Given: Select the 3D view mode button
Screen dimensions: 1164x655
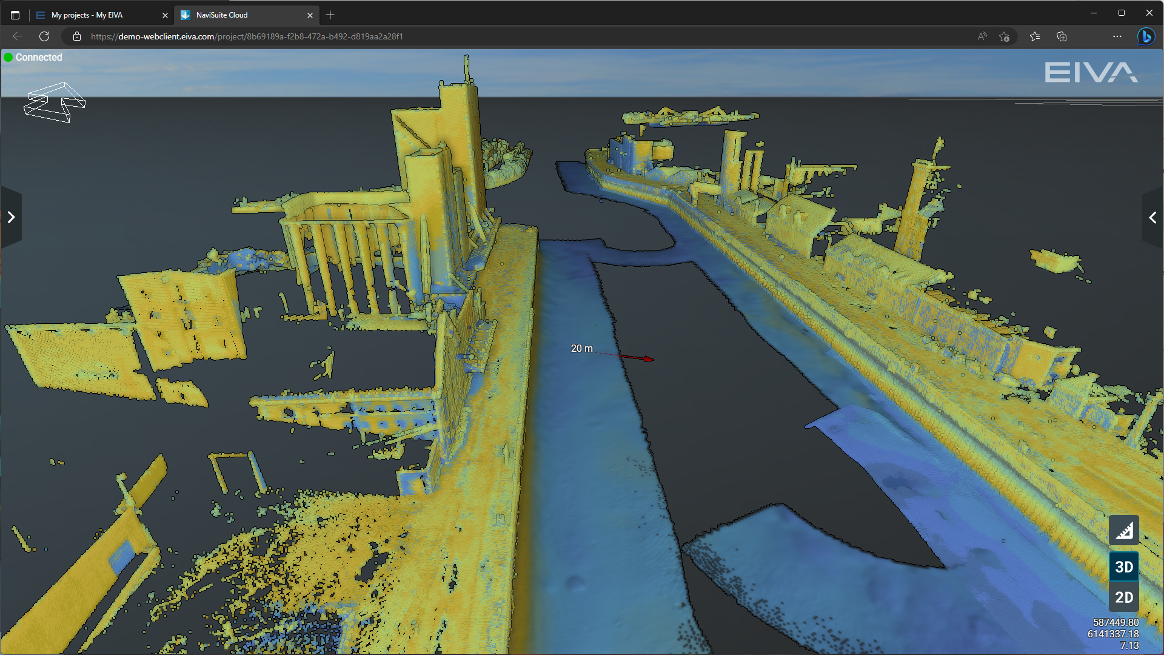Looking at the screenshot, I should (x=1123, y=567).
